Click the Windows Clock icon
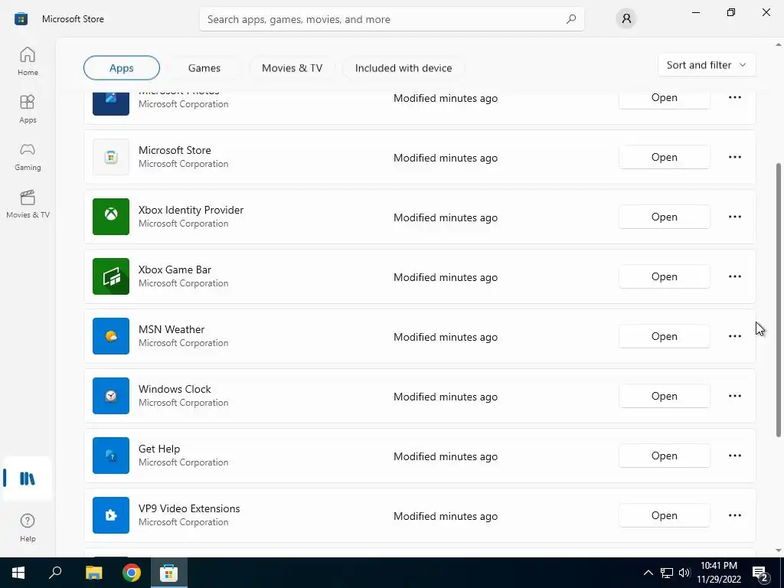The width and height of the screenshot is (784, 588). coord(111,396)
